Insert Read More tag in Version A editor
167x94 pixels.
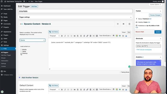tap(91, 36)
